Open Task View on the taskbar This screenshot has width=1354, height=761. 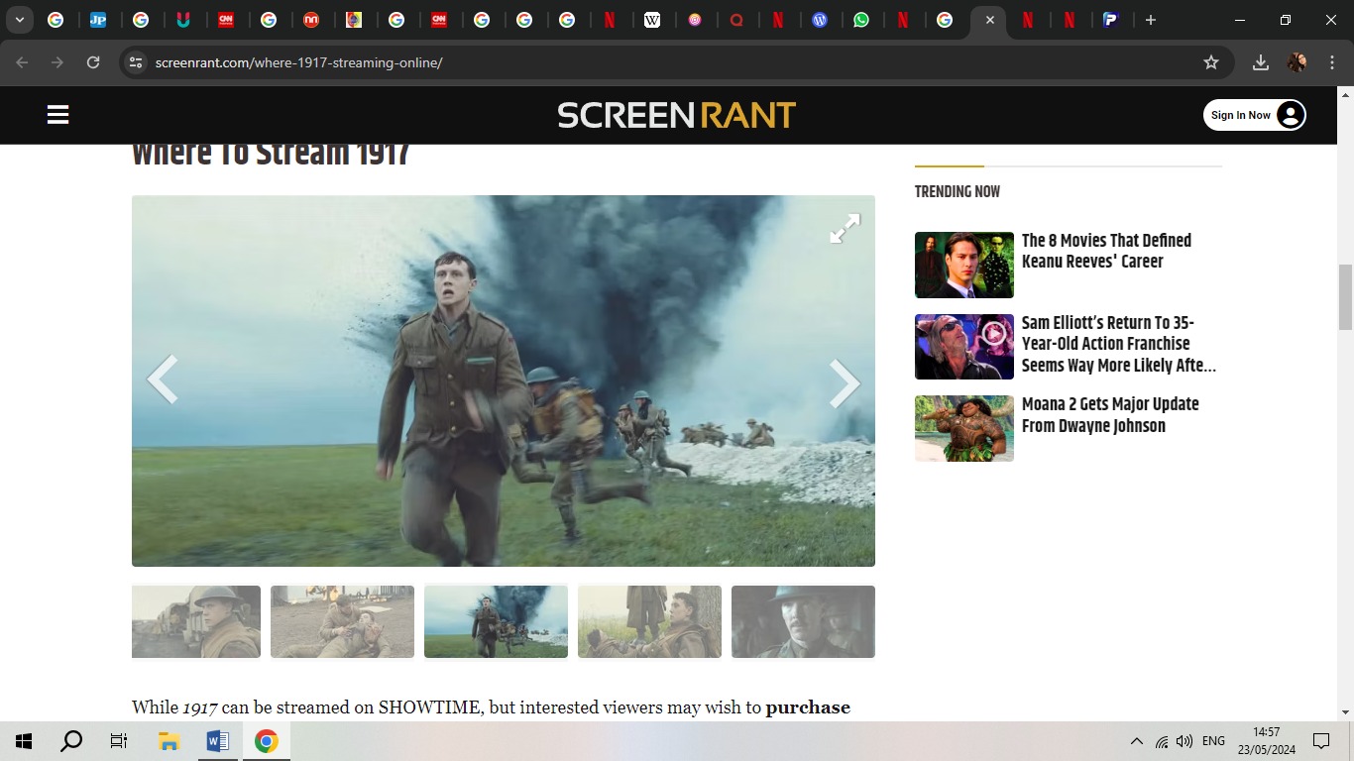click(119, 741)
